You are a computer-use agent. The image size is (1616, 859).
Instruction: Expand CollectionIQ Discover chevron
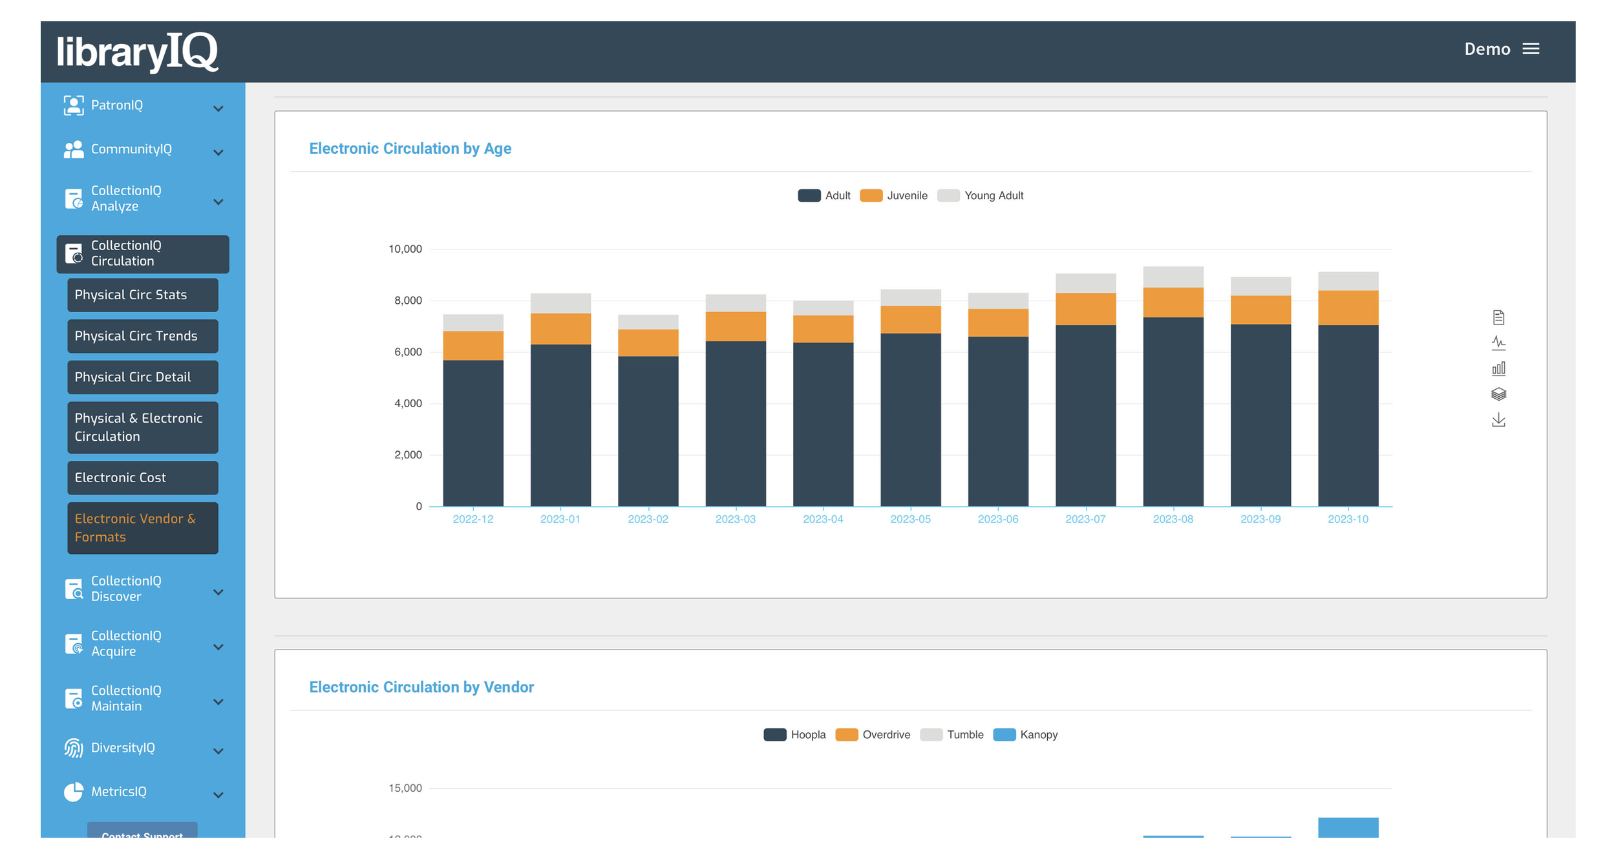click(218, 592)
